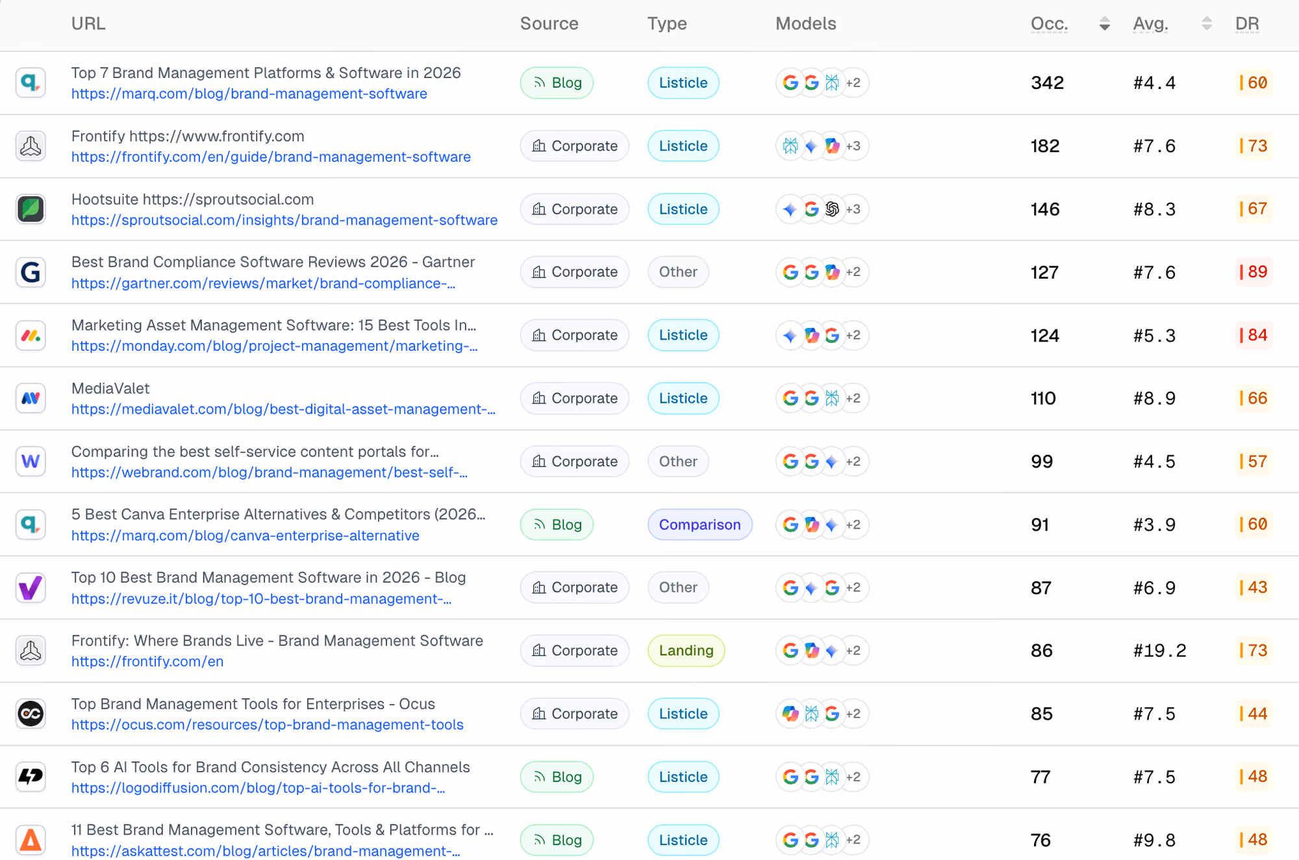The image size is (1299, 860).
Task: Click the model icons in the Gartner row
Action: pyautogui.click(x=822, y=272)
